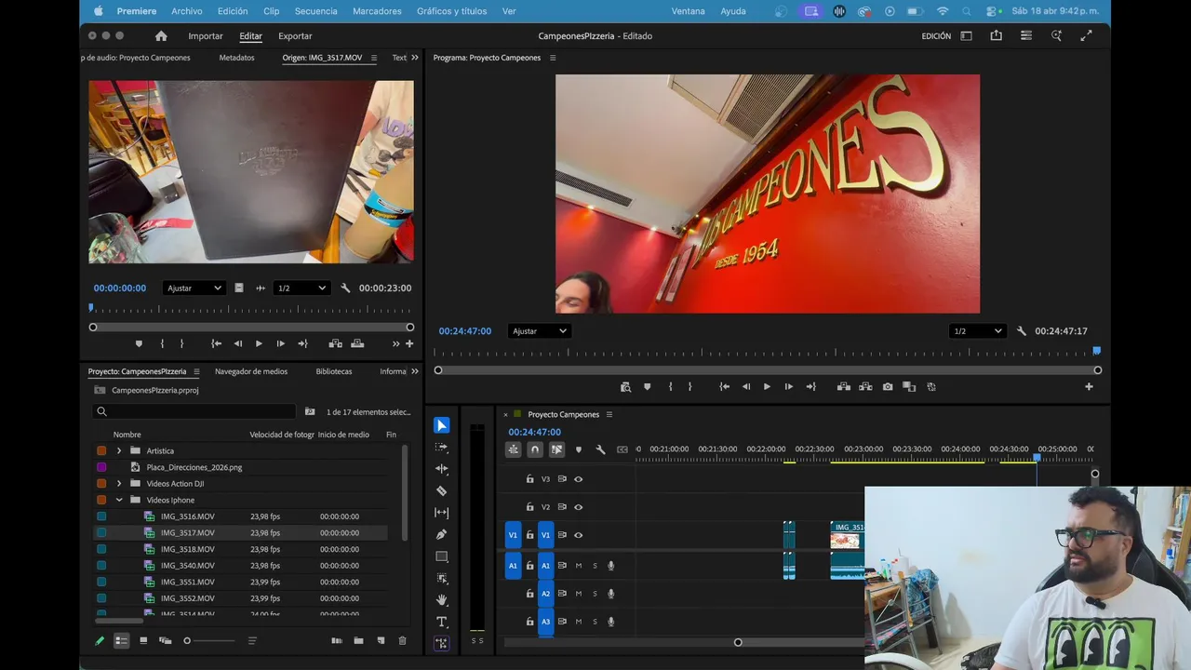
Task: Mute the A1 audio track
Action: pos(578,566)
